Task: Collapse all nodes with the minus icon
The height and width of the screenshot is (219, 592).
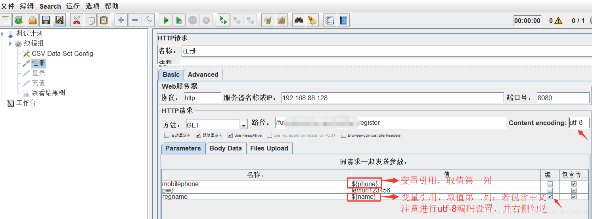Action: click(135, 20)
